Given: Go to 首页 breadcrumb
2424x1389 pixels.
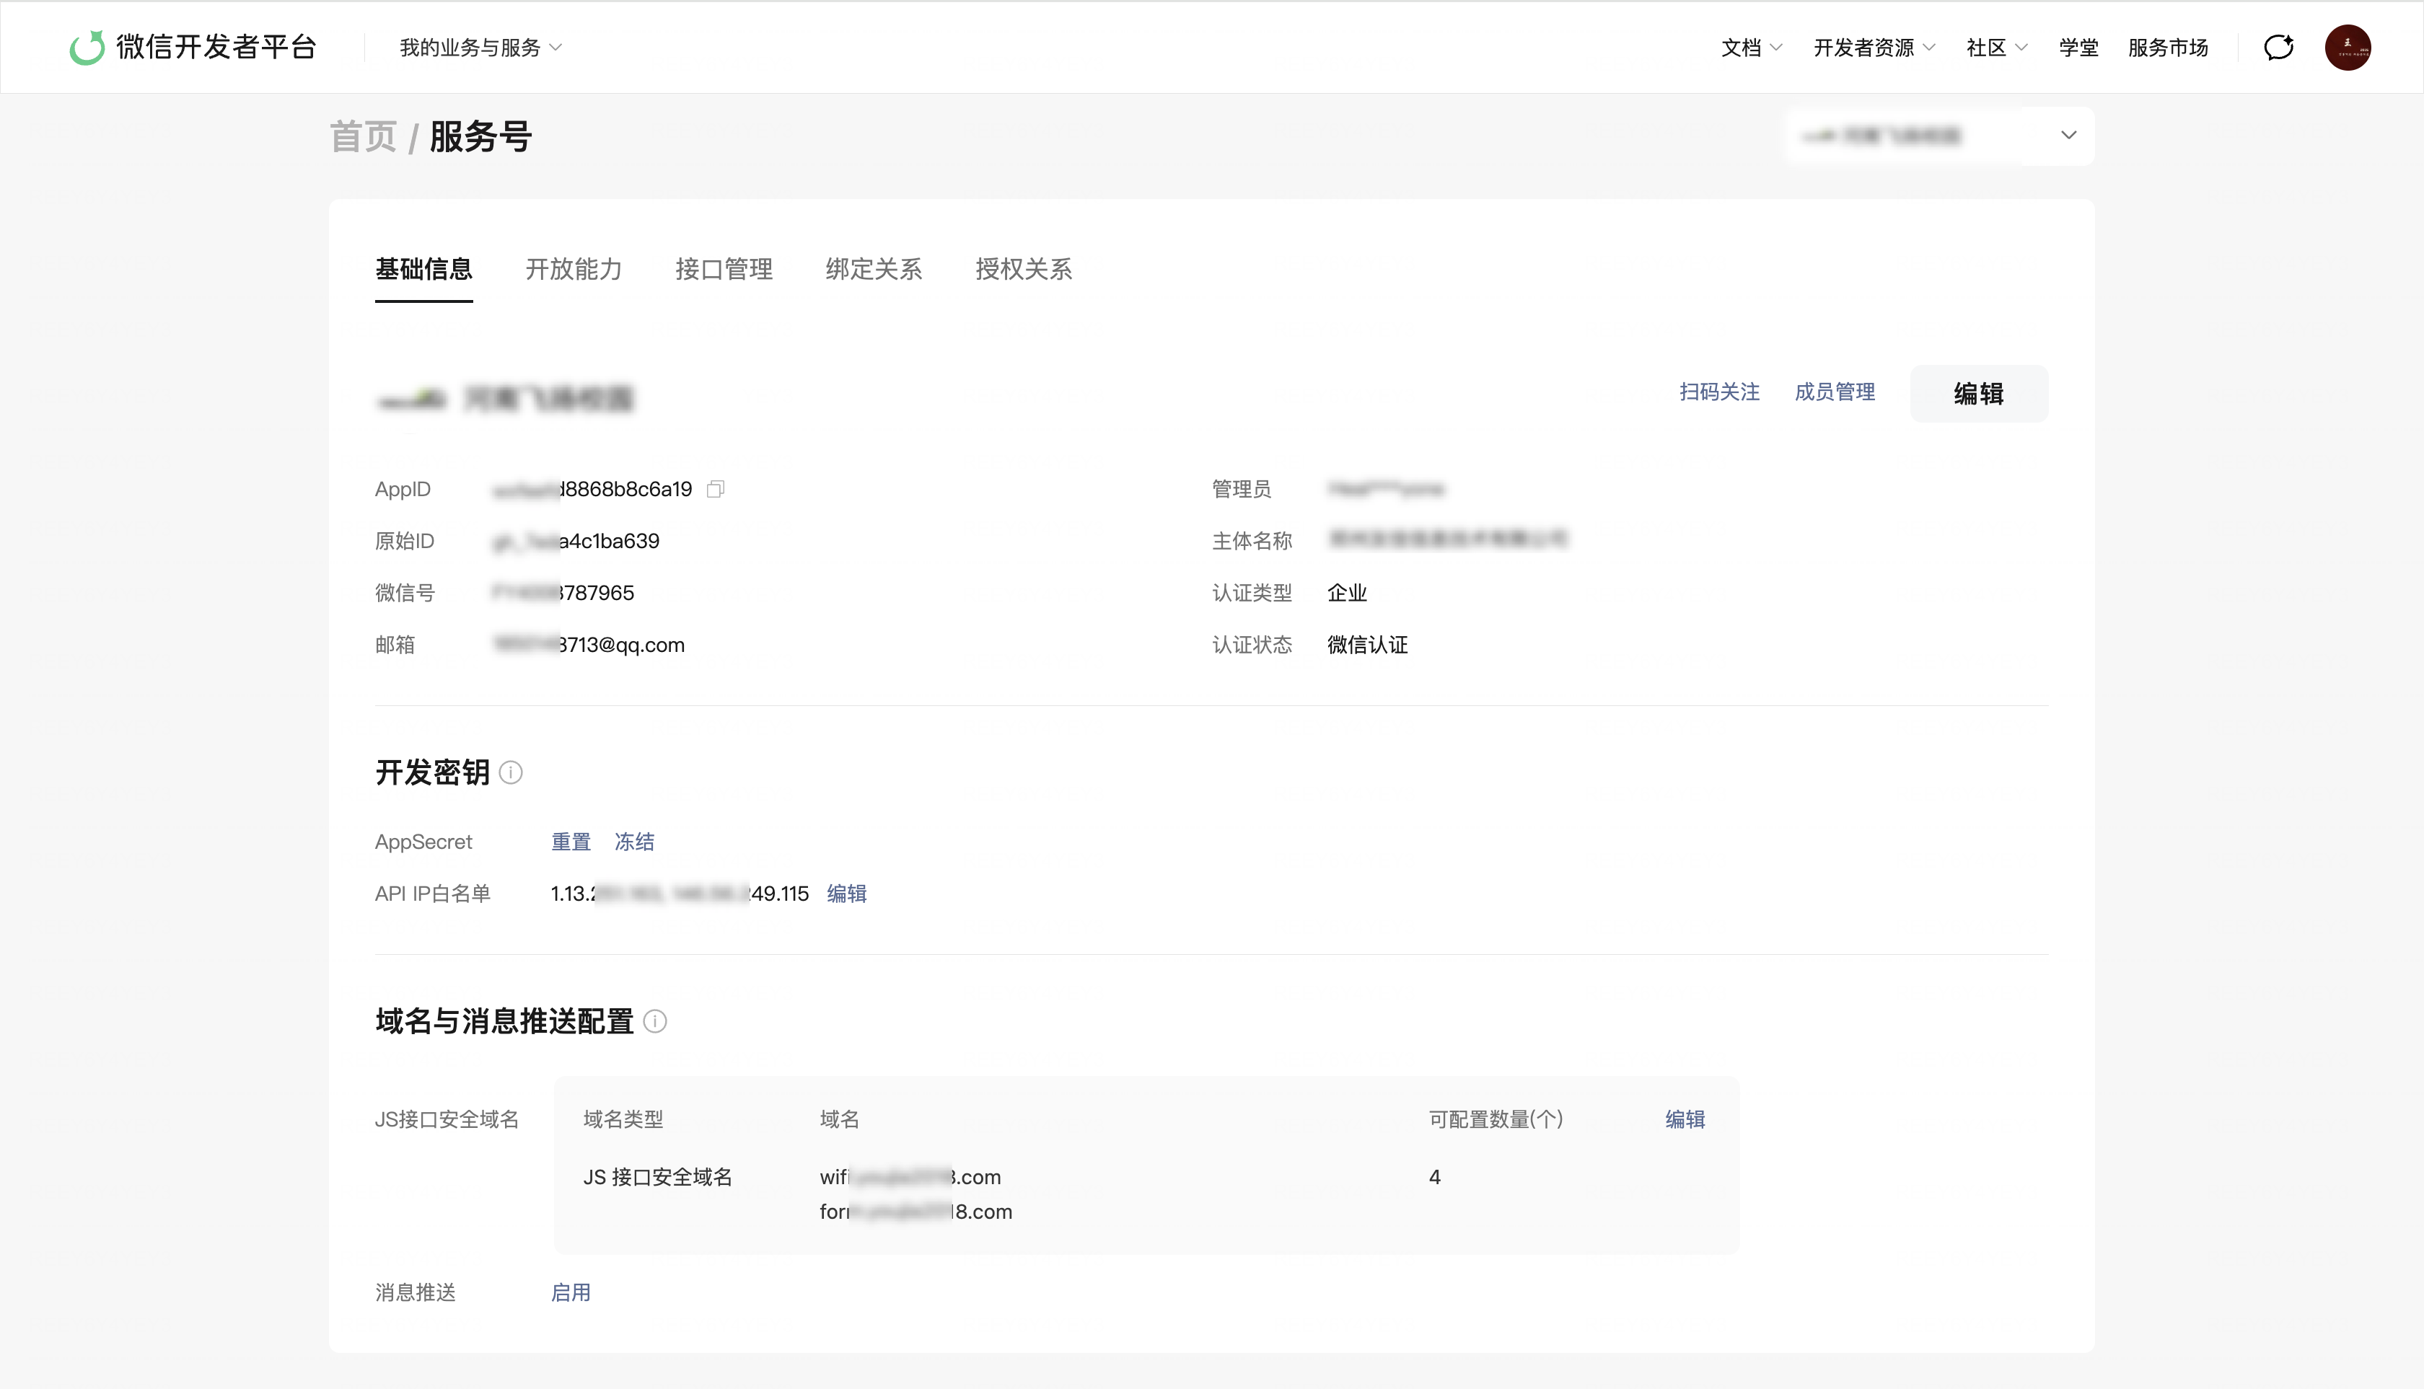Looking at the screenshot, I should [x=363, y=136].
